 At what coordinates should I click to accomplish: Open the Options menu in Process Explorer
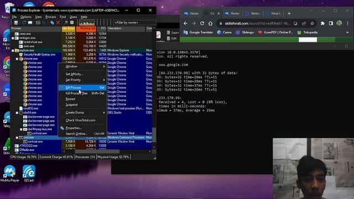[x=26, y=17]
